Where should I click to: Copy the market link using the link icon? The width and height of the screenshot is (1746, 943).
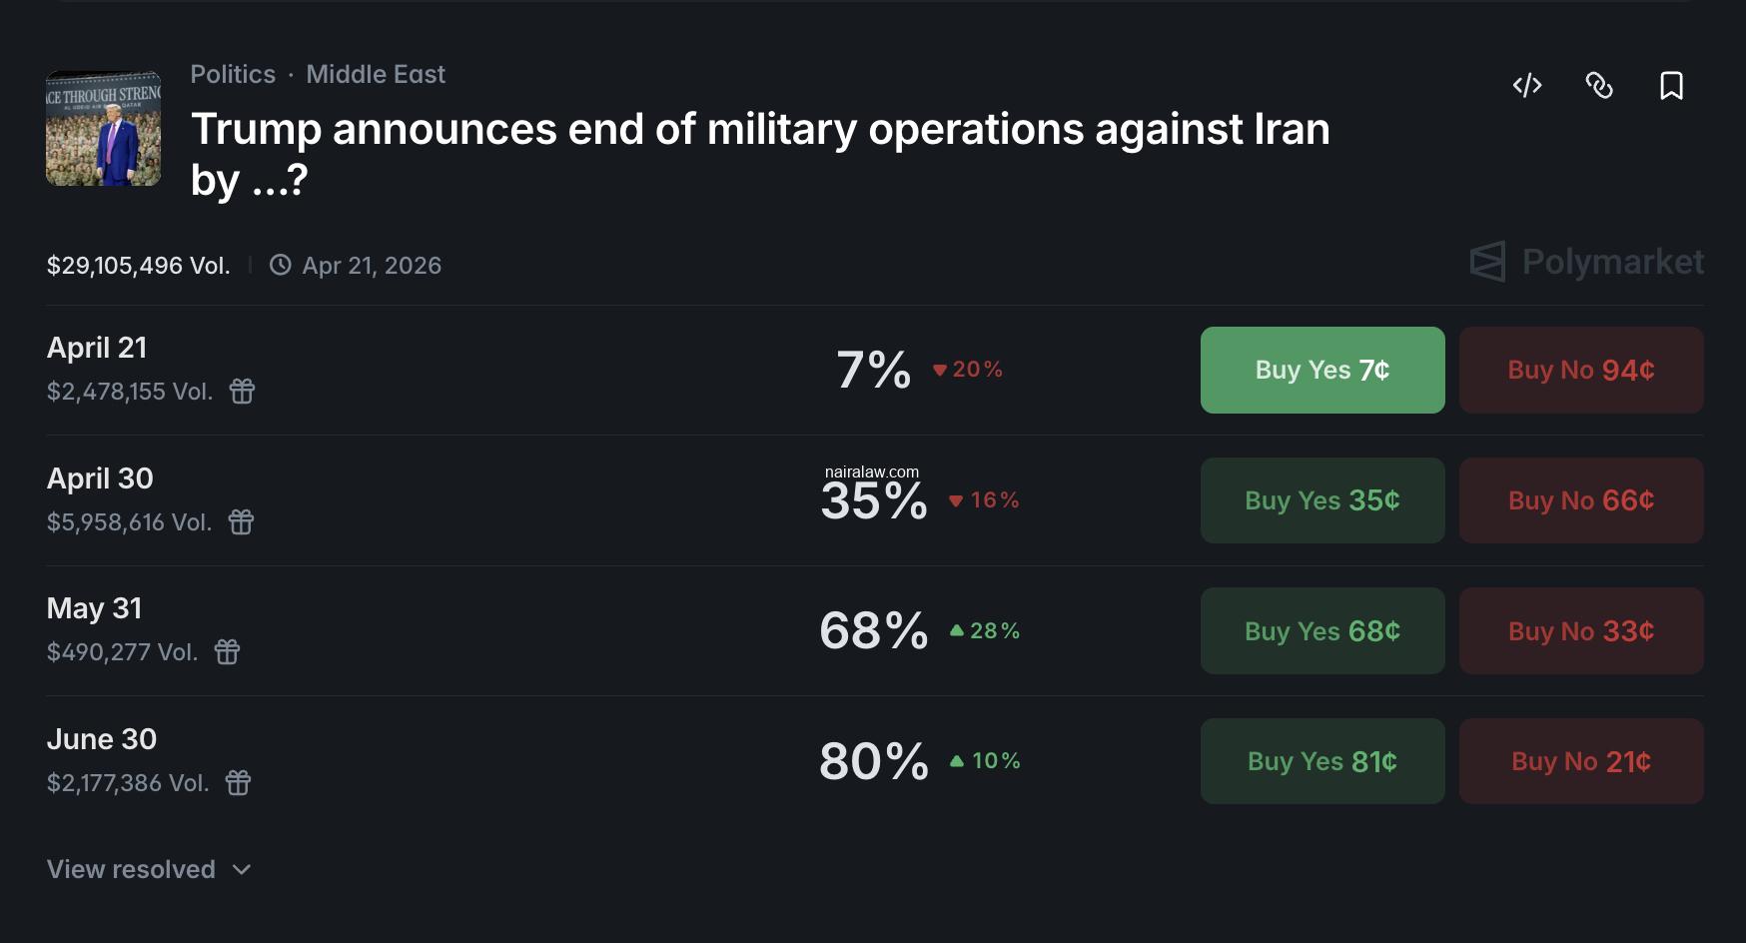pyautogui.click(x=1600, y=86)
